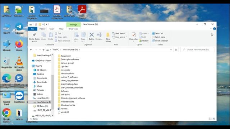
Task: Open the Copy to dropdown
Action: point(83,37)
